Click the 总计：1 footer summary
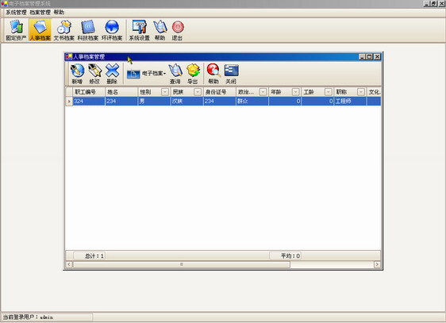Viewport: 446px width, 323px height. tap(90, 256)
